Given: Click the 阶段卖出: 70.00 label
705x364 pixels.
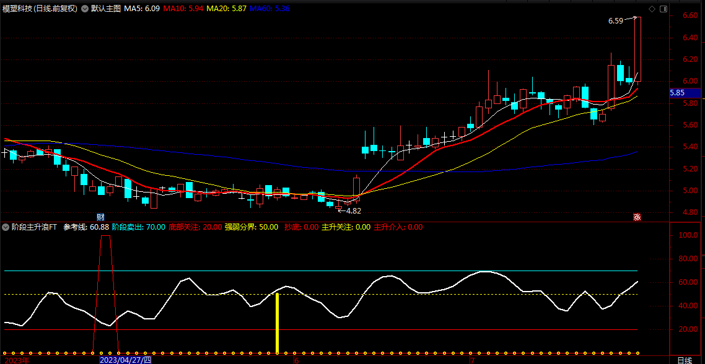Looking at the screenshot, I should point(139,227).
